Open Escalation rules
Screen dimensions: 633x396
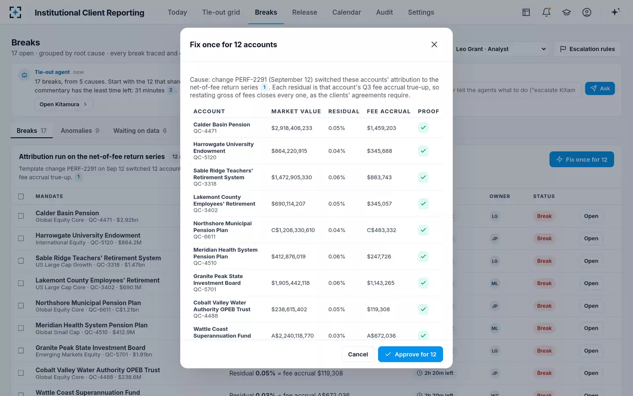587,49
